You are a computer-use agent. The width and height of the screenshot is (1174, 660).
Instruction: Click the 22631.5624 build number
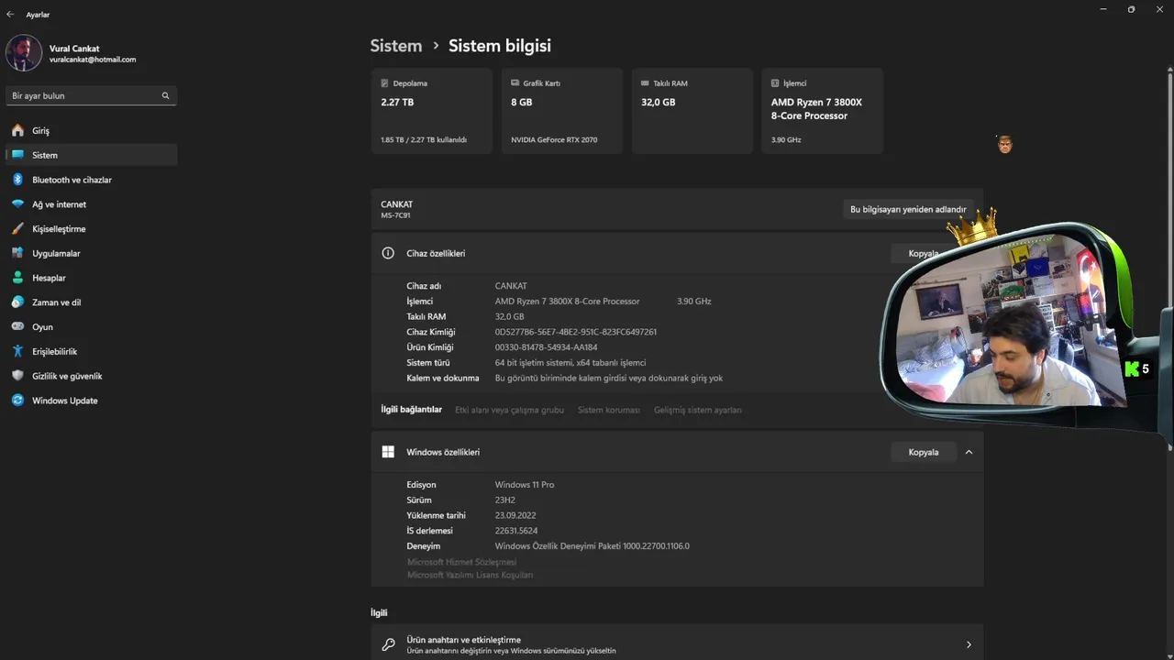click(516, 531)
